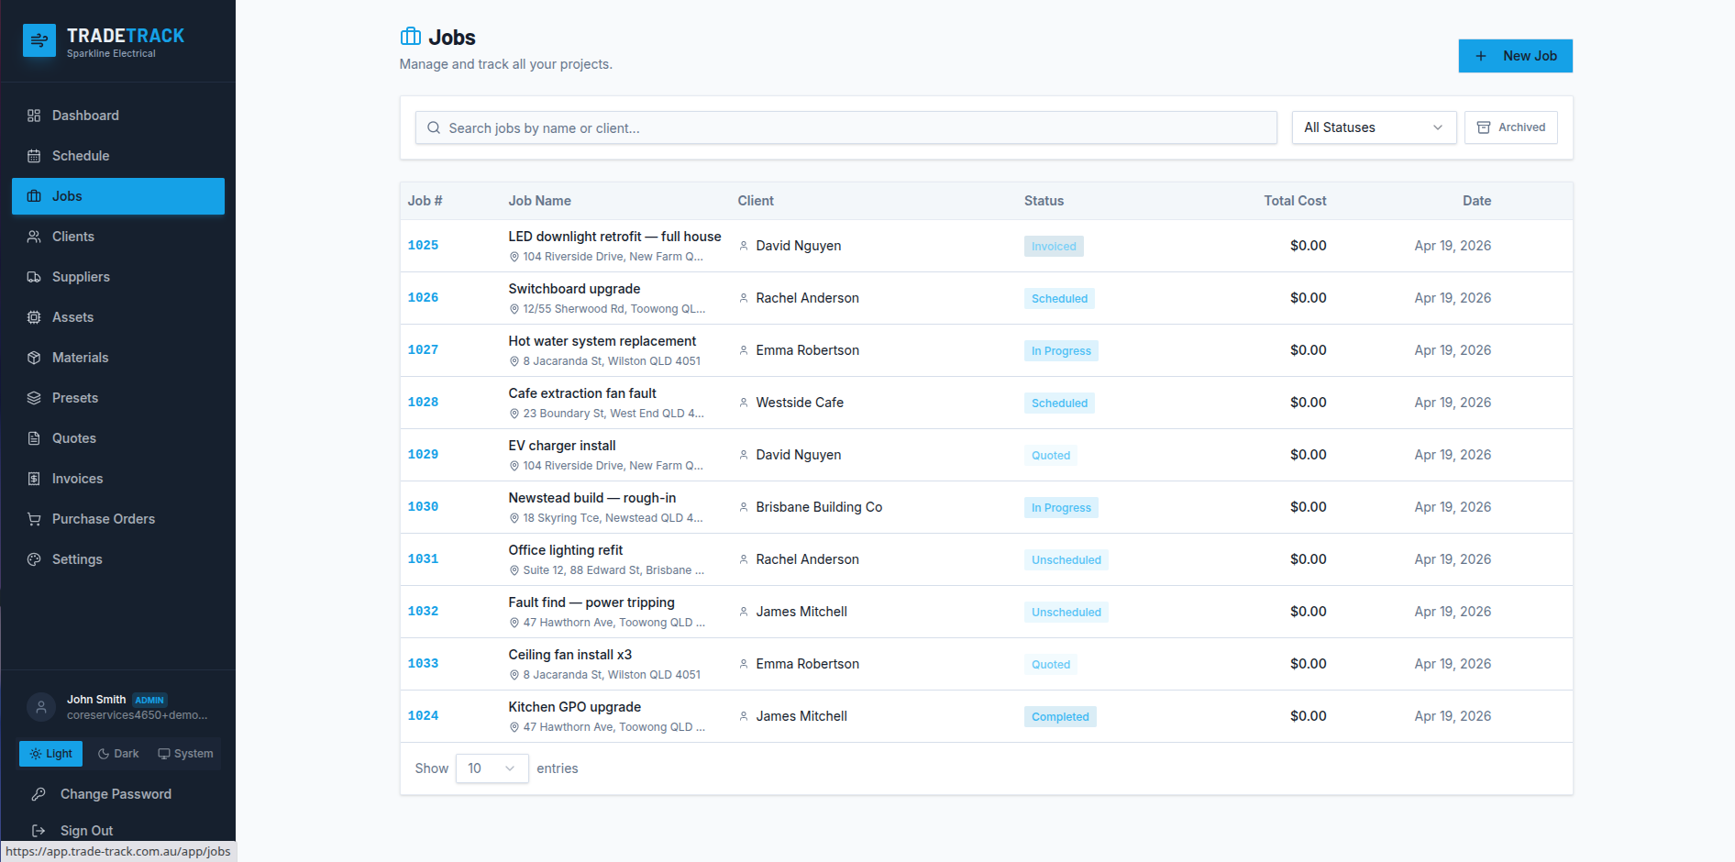Image resolution: width=1735 pixels, height=862 pixels.
Task: Click Change Password link
Action: pyautogui.click(x=116, y=794)
